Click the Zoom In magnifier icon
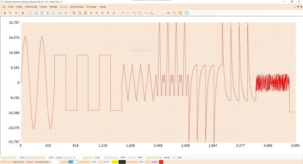 [74, 13]
